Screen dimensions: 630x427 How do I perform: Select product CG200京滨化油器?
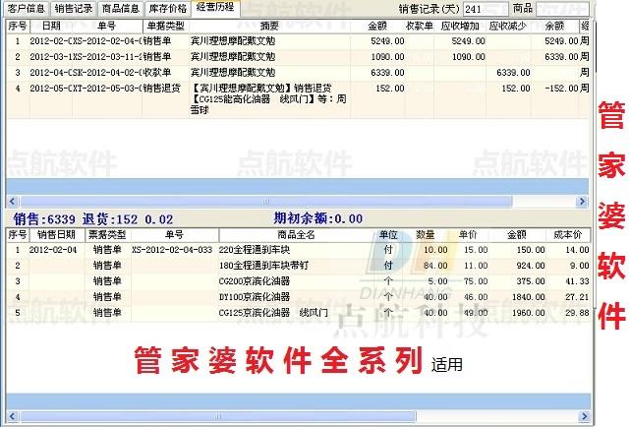(x=255, y=281)
